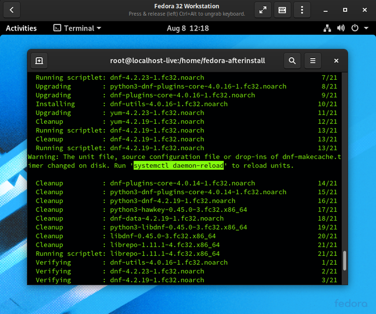The width and height of the screenshot is (376, 314).
Task: Open the clock calendar Aug 8 12:18
Action: [188, 28]
